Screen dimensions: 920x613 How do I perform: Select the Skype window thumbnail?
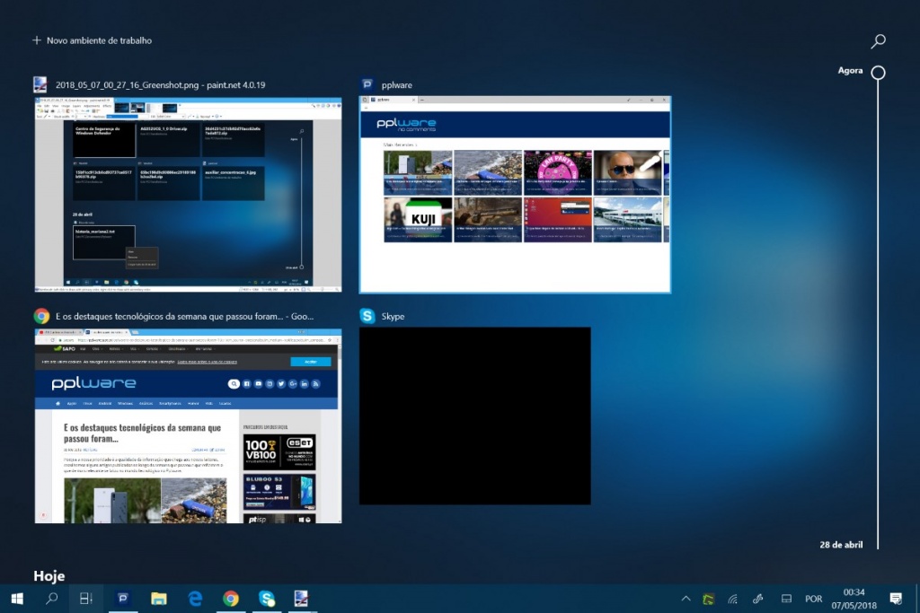474,416
